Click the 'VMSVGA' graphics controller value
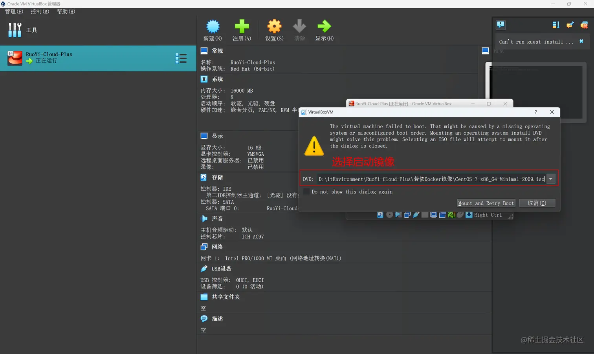 [256, 154]
